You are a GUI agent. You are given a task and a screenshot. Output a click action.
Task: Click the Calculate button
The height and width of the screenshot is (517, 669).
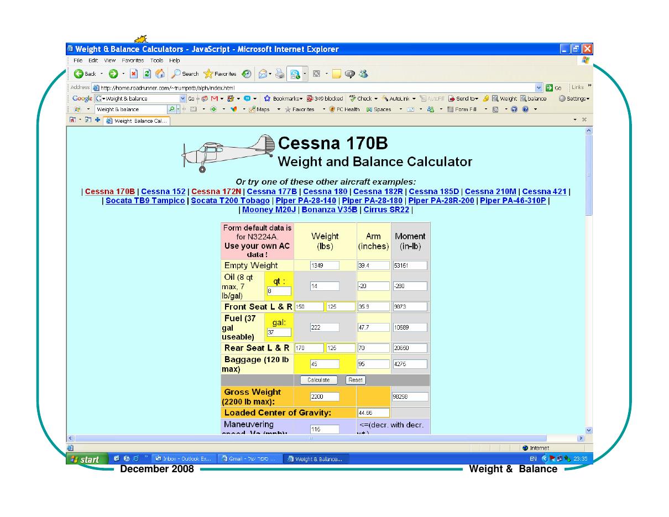(x=318, y=380)
